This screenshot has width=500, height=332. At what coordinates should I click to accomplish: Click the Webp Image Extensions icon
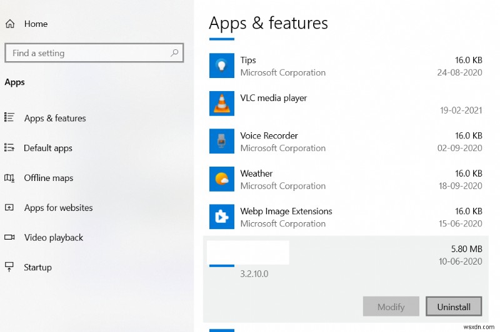pos(222,217)
